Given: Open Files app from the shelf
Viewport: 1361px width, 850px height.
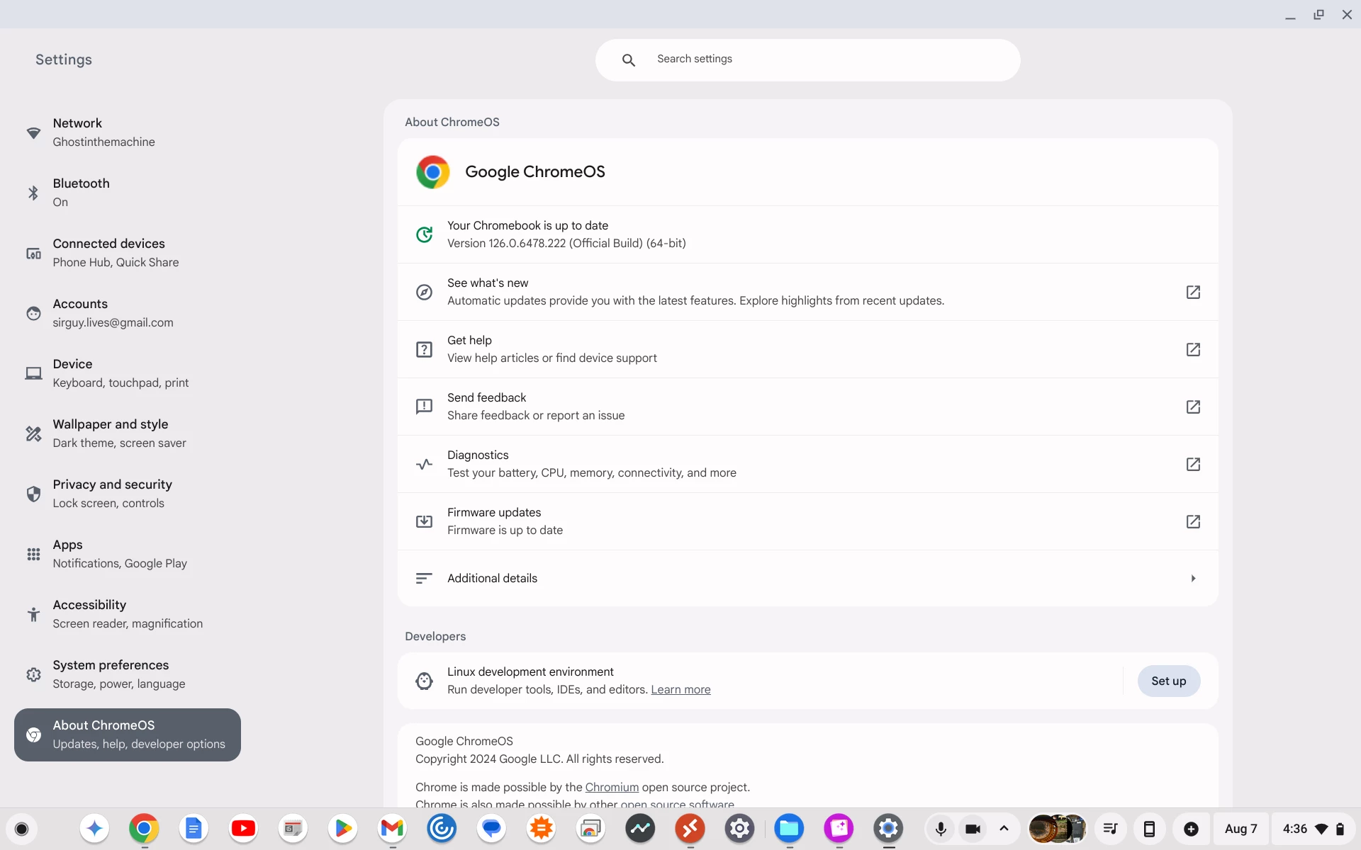Looking at the screenshot, I should tap(789, 828).
